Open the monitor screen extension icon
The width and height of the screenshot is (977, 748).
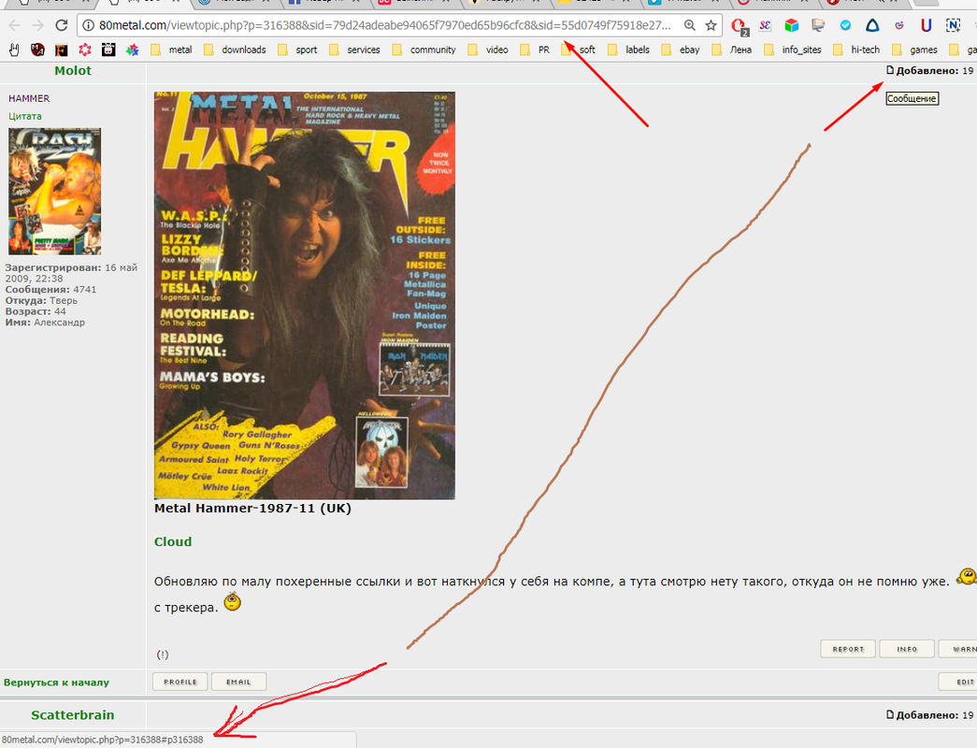coord(818,25)
